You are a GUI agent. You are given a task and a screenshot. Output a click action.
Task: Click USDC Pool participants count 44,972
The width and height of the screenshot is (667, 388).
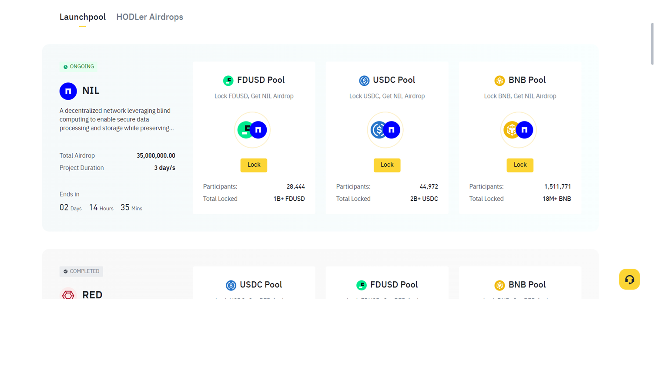pyautogui.click(x=429, y=187)
